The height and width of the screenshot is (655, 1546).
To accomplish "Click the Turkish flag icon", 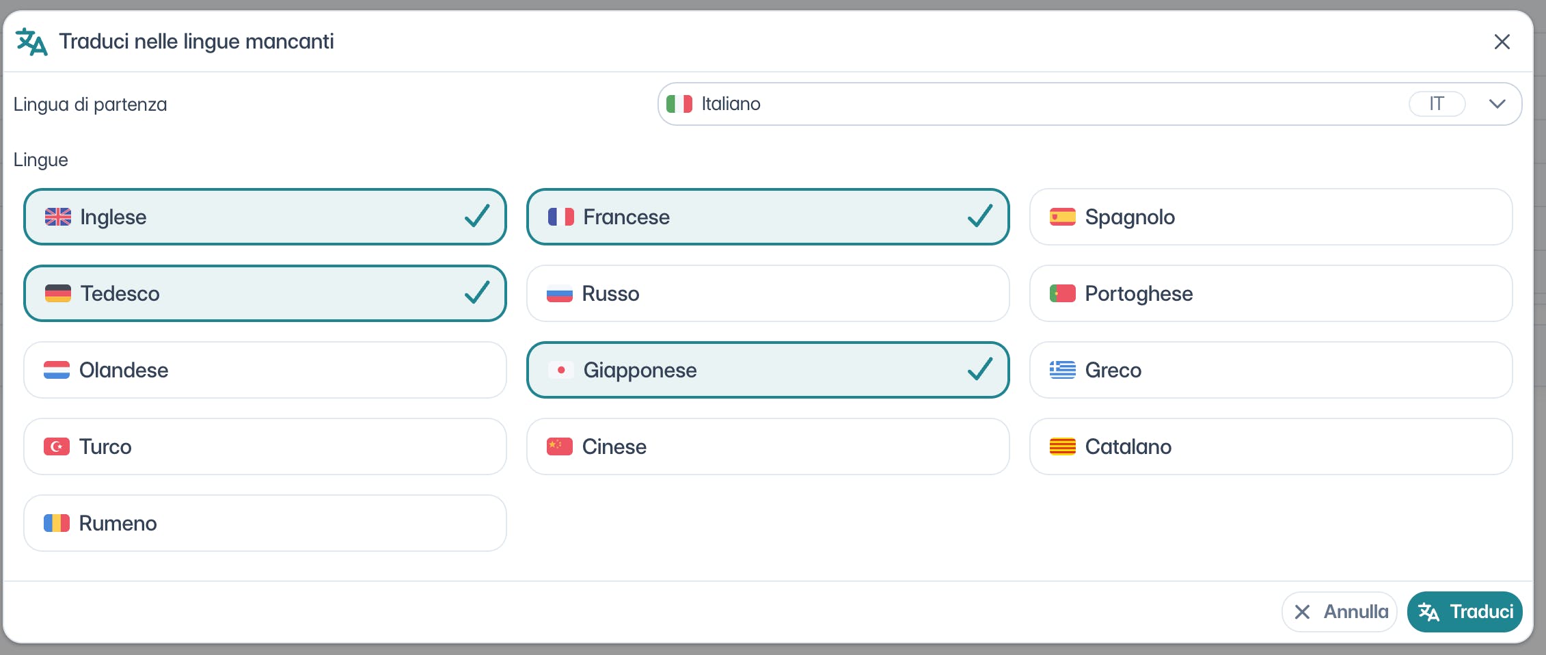I will tap(57, 446).
